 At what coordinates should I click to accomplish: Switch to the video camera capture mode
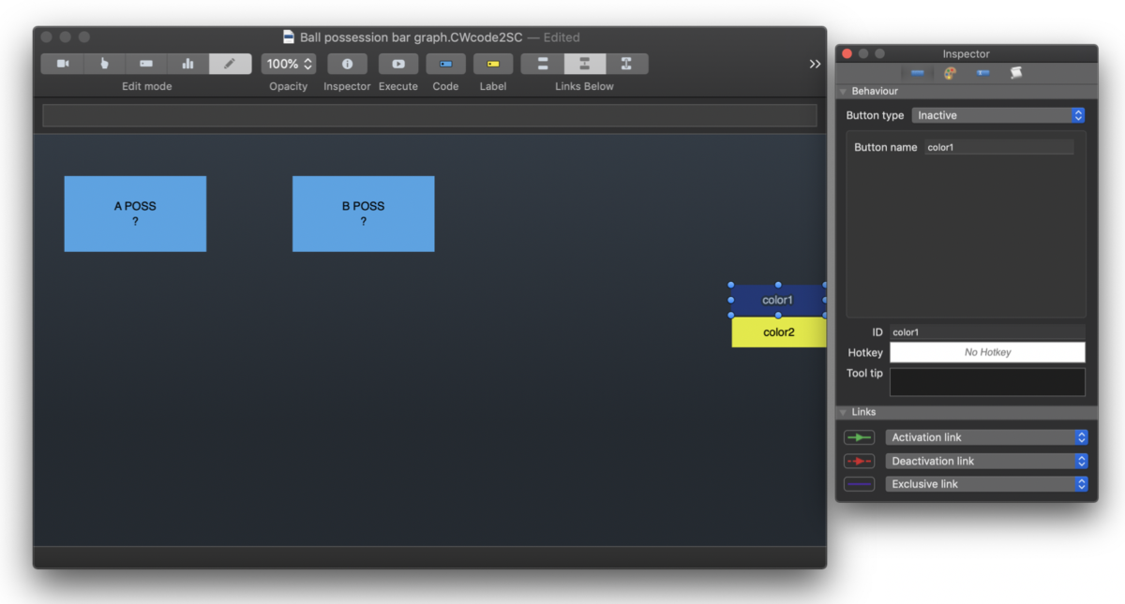[x=63, y=64]
